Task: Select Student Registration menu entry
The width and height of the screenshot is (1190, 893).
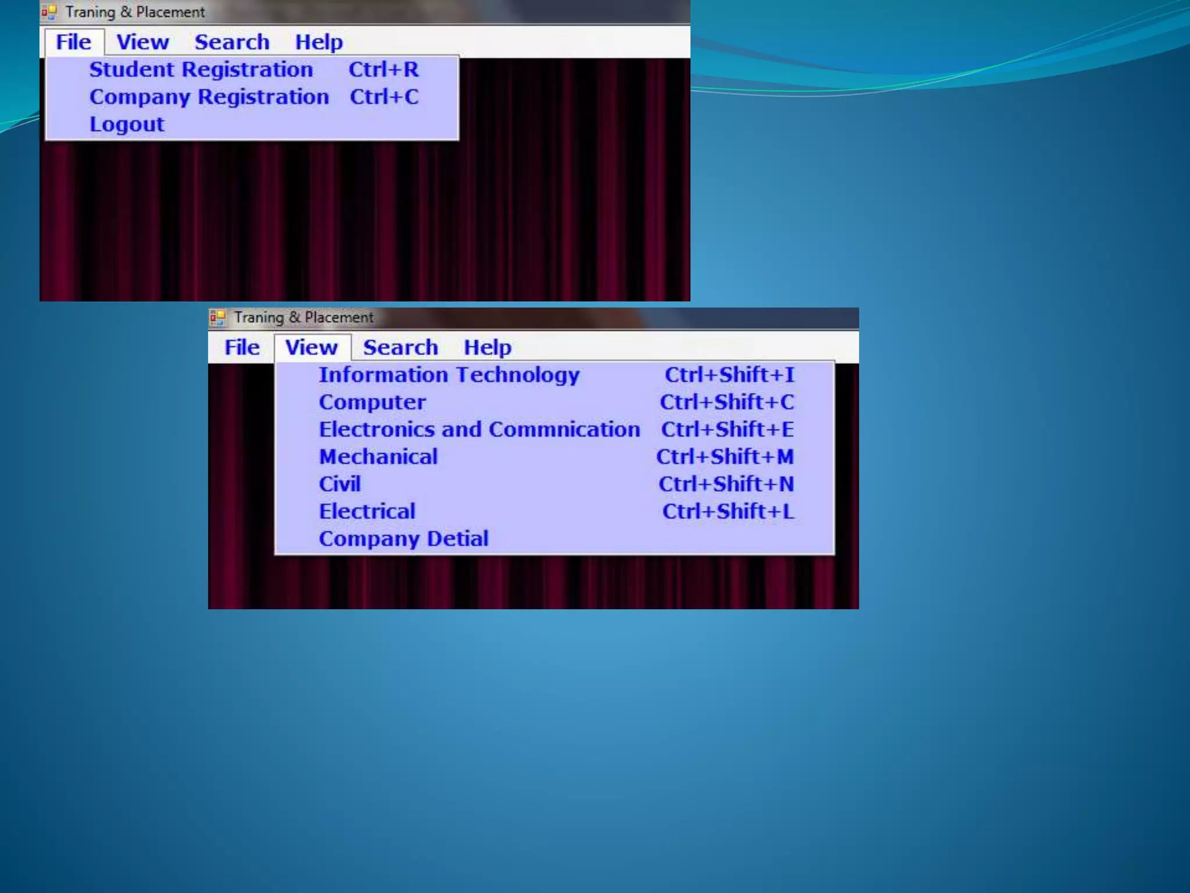Action: [x=201, y=70]
